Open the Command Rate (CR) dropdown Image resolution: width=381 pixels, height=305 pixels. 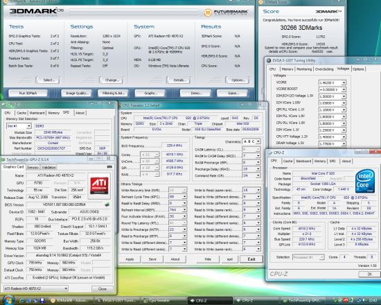pos(258,175)
